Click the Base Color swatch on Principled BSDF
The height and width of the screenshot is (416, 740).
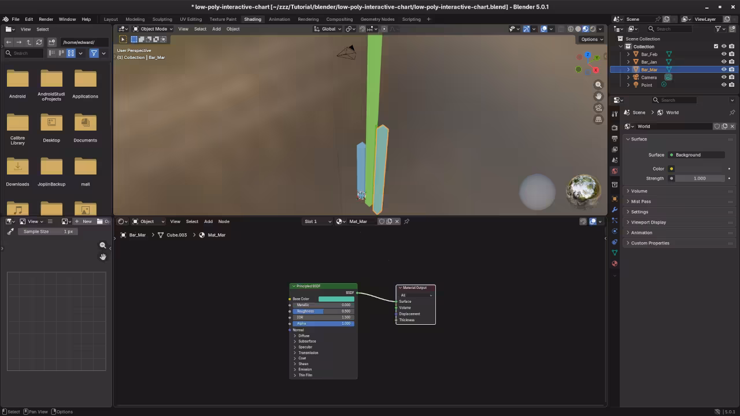(336, 299)
